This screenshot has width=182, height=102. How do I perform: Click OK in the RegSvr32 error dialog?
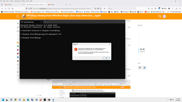(x=106, y=58)
